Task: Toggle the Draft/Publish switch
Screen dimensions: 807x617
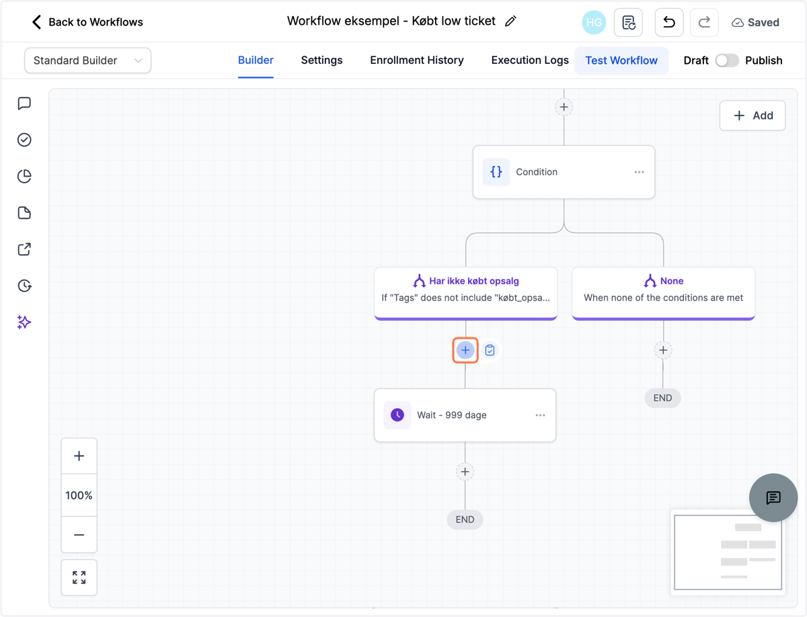Action: pyautogui.click(x=727, y=60)
